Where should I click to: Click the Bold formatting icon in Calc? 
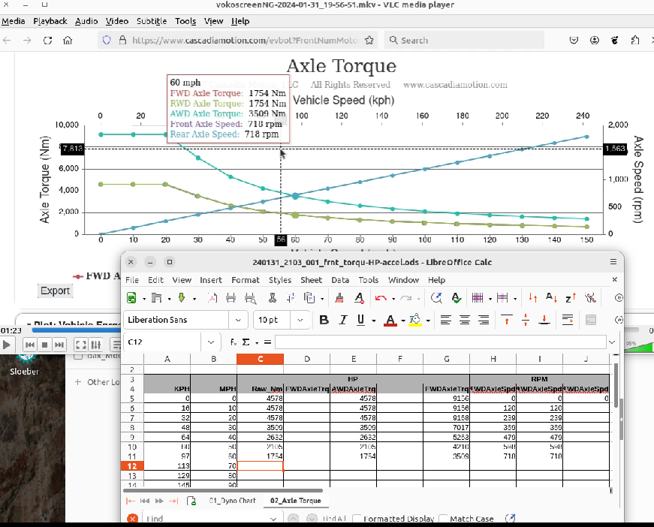click(324, 320)
